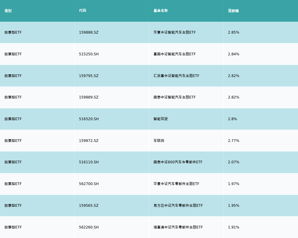Screen dimensions: 298x238
Task: Click 股票型ETF in the 562700.SH row
Action: click(13, 184)
